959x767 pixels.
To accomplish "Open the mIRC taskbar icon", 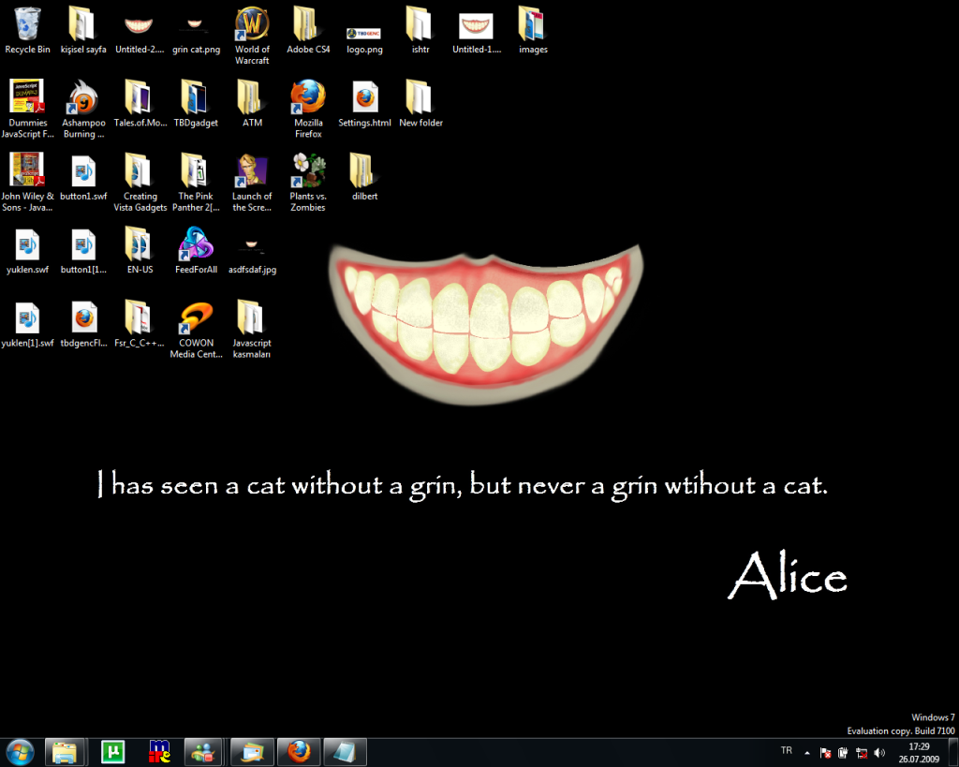I will [x=159, y=752].
